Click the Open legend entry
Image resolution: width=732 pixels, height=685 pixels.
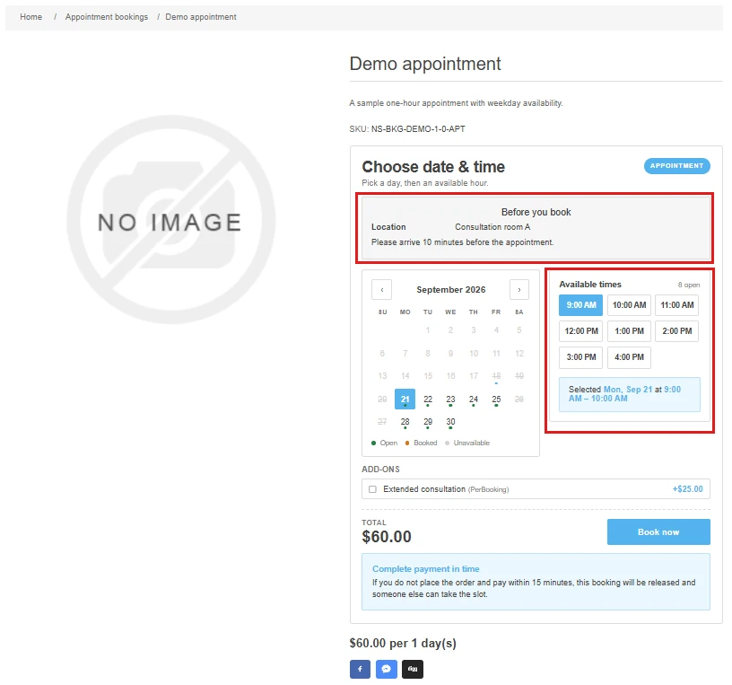coord(384,443)
